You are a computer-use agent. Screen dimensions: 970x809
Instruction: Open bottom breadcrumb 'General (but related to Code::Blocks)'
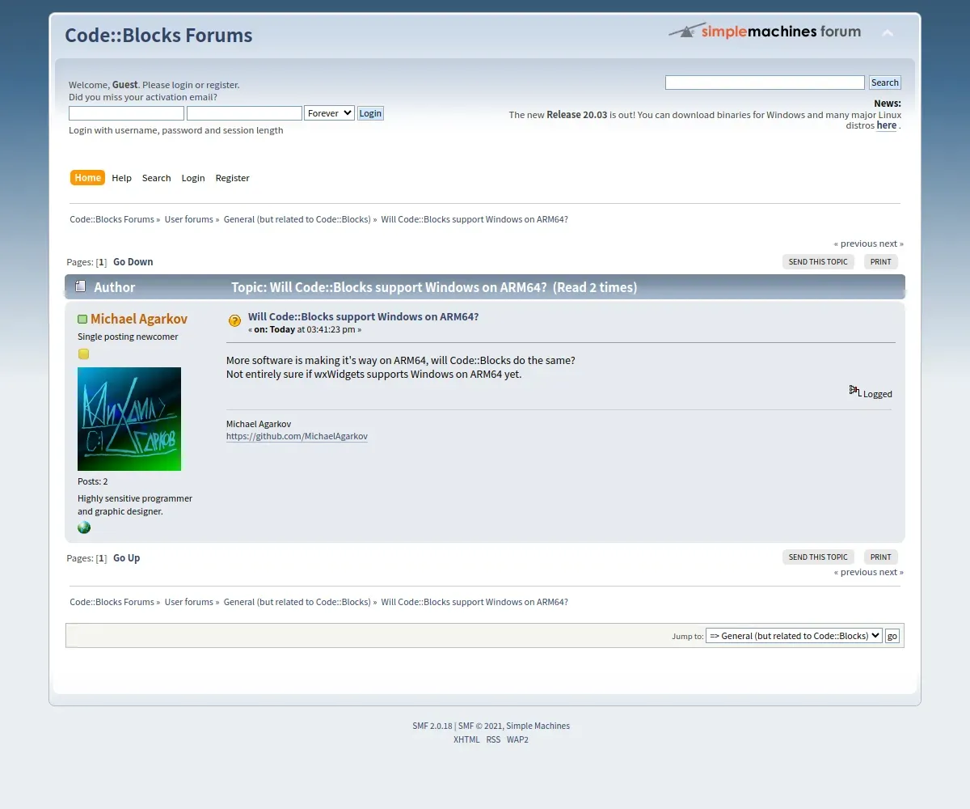297,602
